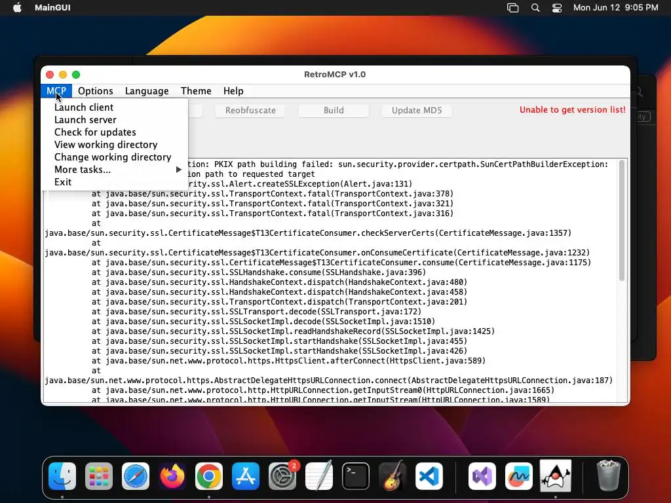Click the Stage Manager menu bar icon

click(x=512, y=8)
